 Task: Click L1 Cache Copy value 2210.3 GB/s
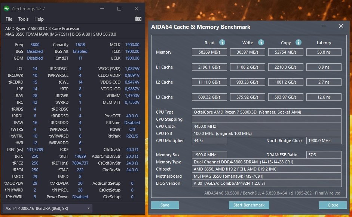[x=286, y=67]
